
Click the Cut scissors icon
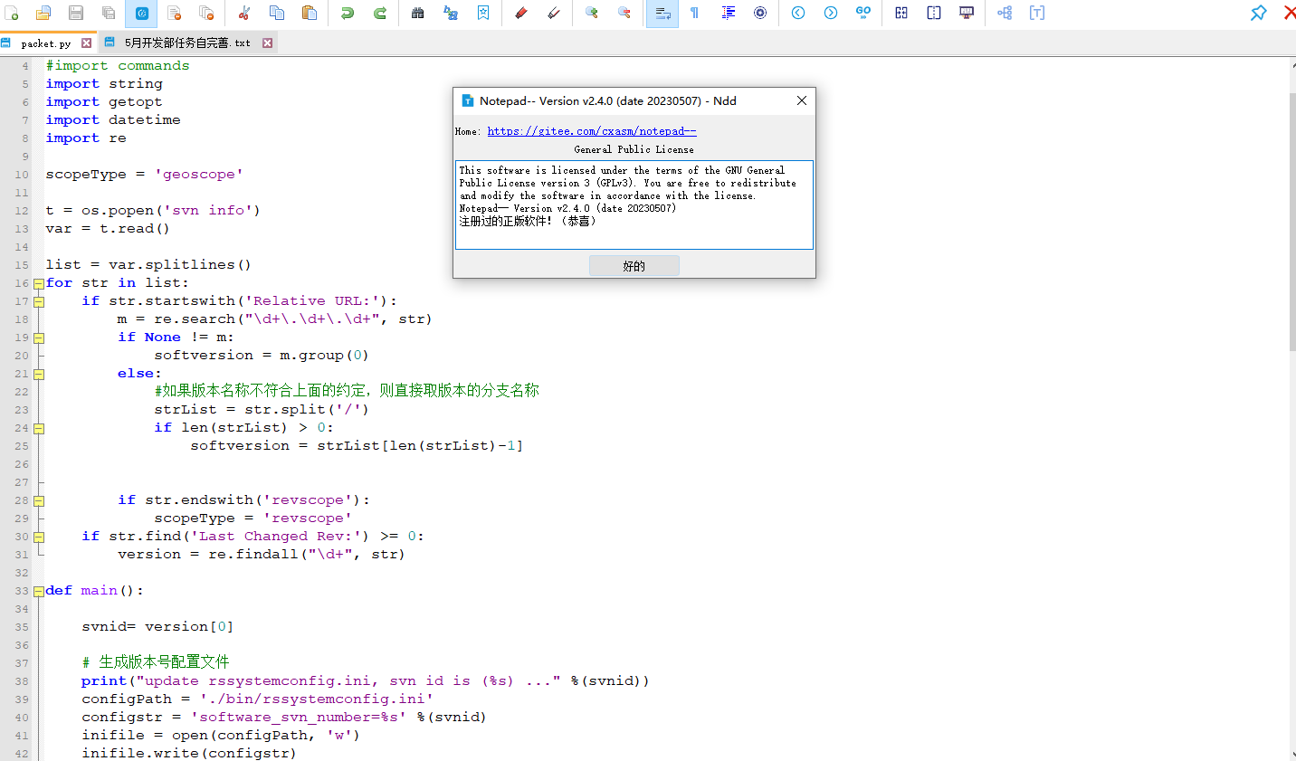[244, 13]
